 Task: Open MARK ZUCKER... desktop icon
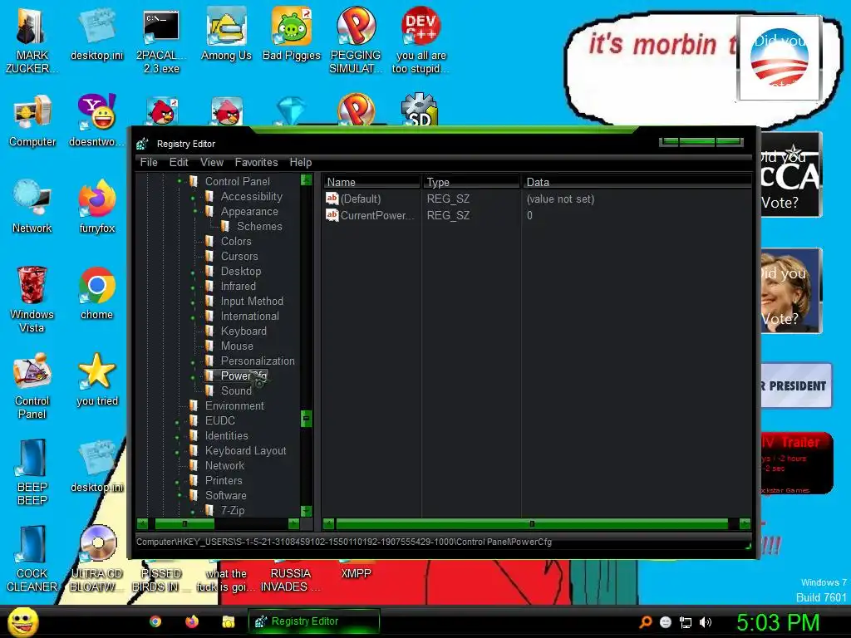pos(32,42)
